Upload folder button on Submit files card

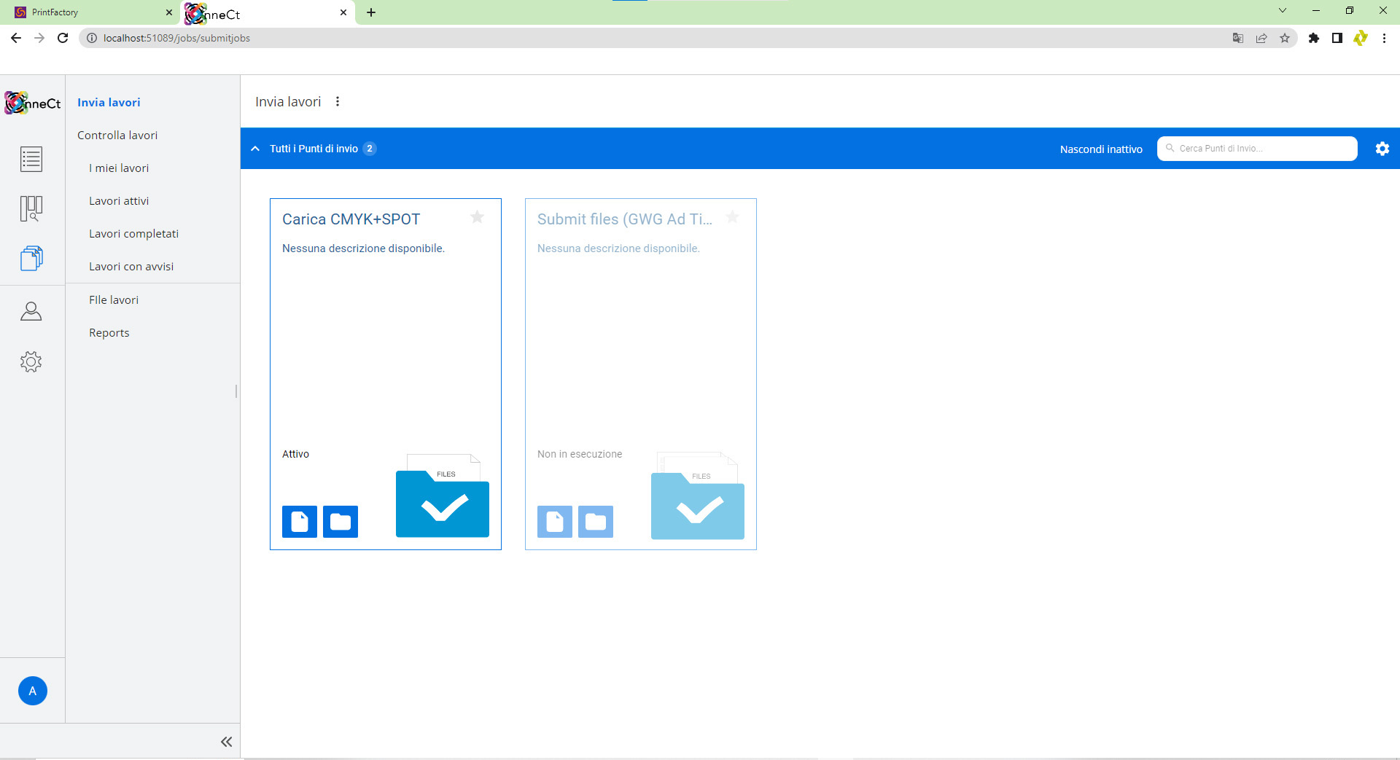coord(596,522)
